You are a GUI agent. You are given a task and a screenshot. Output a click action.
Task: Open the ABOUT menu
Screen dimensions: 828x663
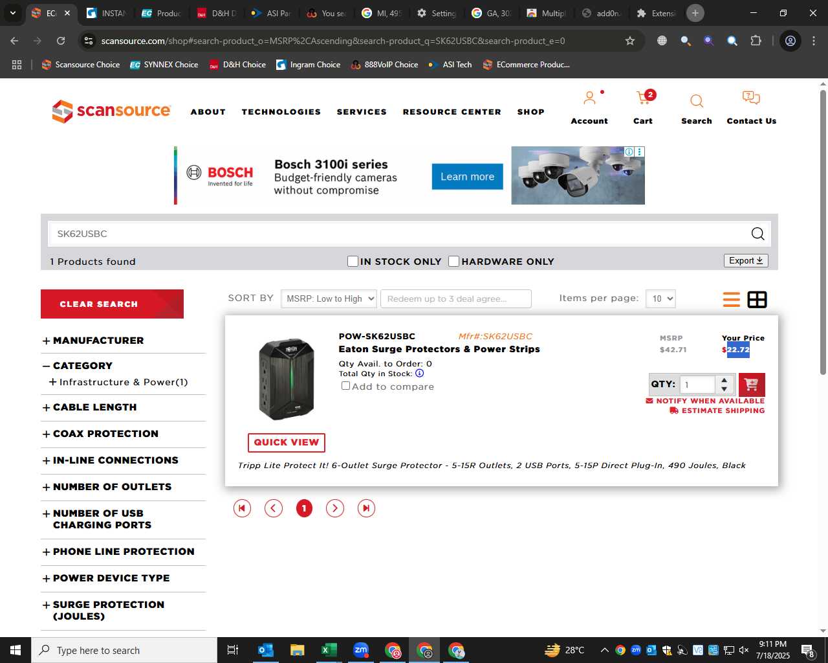click(208, 112)
